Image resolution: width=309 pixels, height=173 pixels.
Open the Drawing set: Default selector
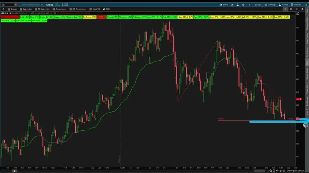[x=295, y=171]
